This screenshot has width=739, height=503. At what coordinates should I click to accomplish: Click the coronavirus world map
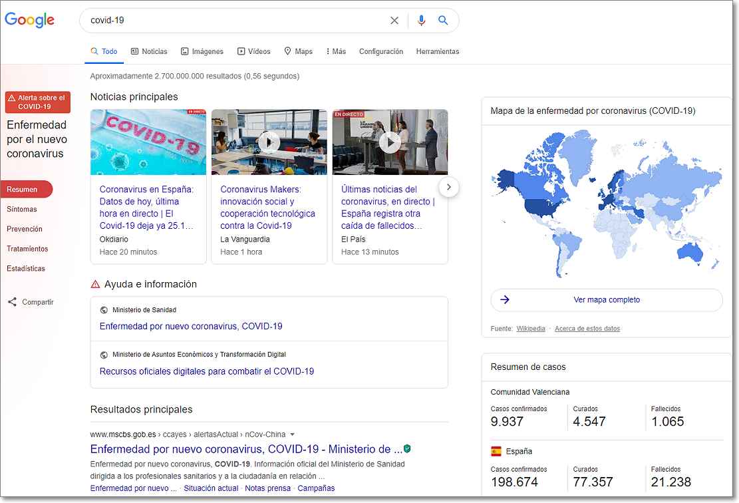coord(607,205)
